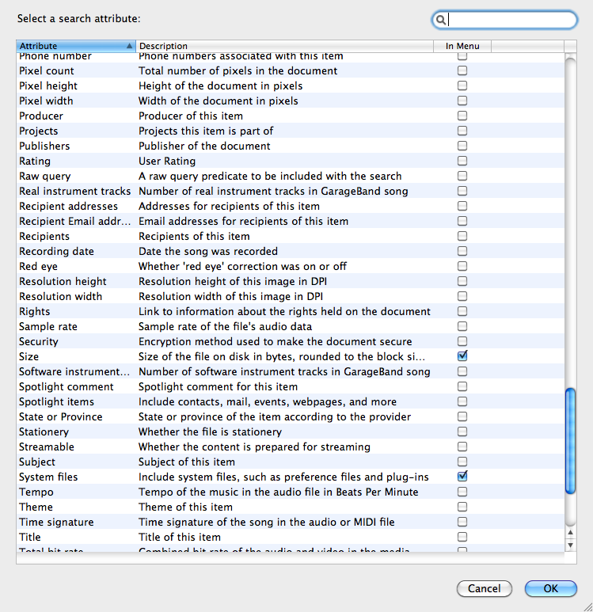Check the Stationery In Menu checkbox
Image resolution: width=593 pixels, height=612 pixels.
pos(462,431)
